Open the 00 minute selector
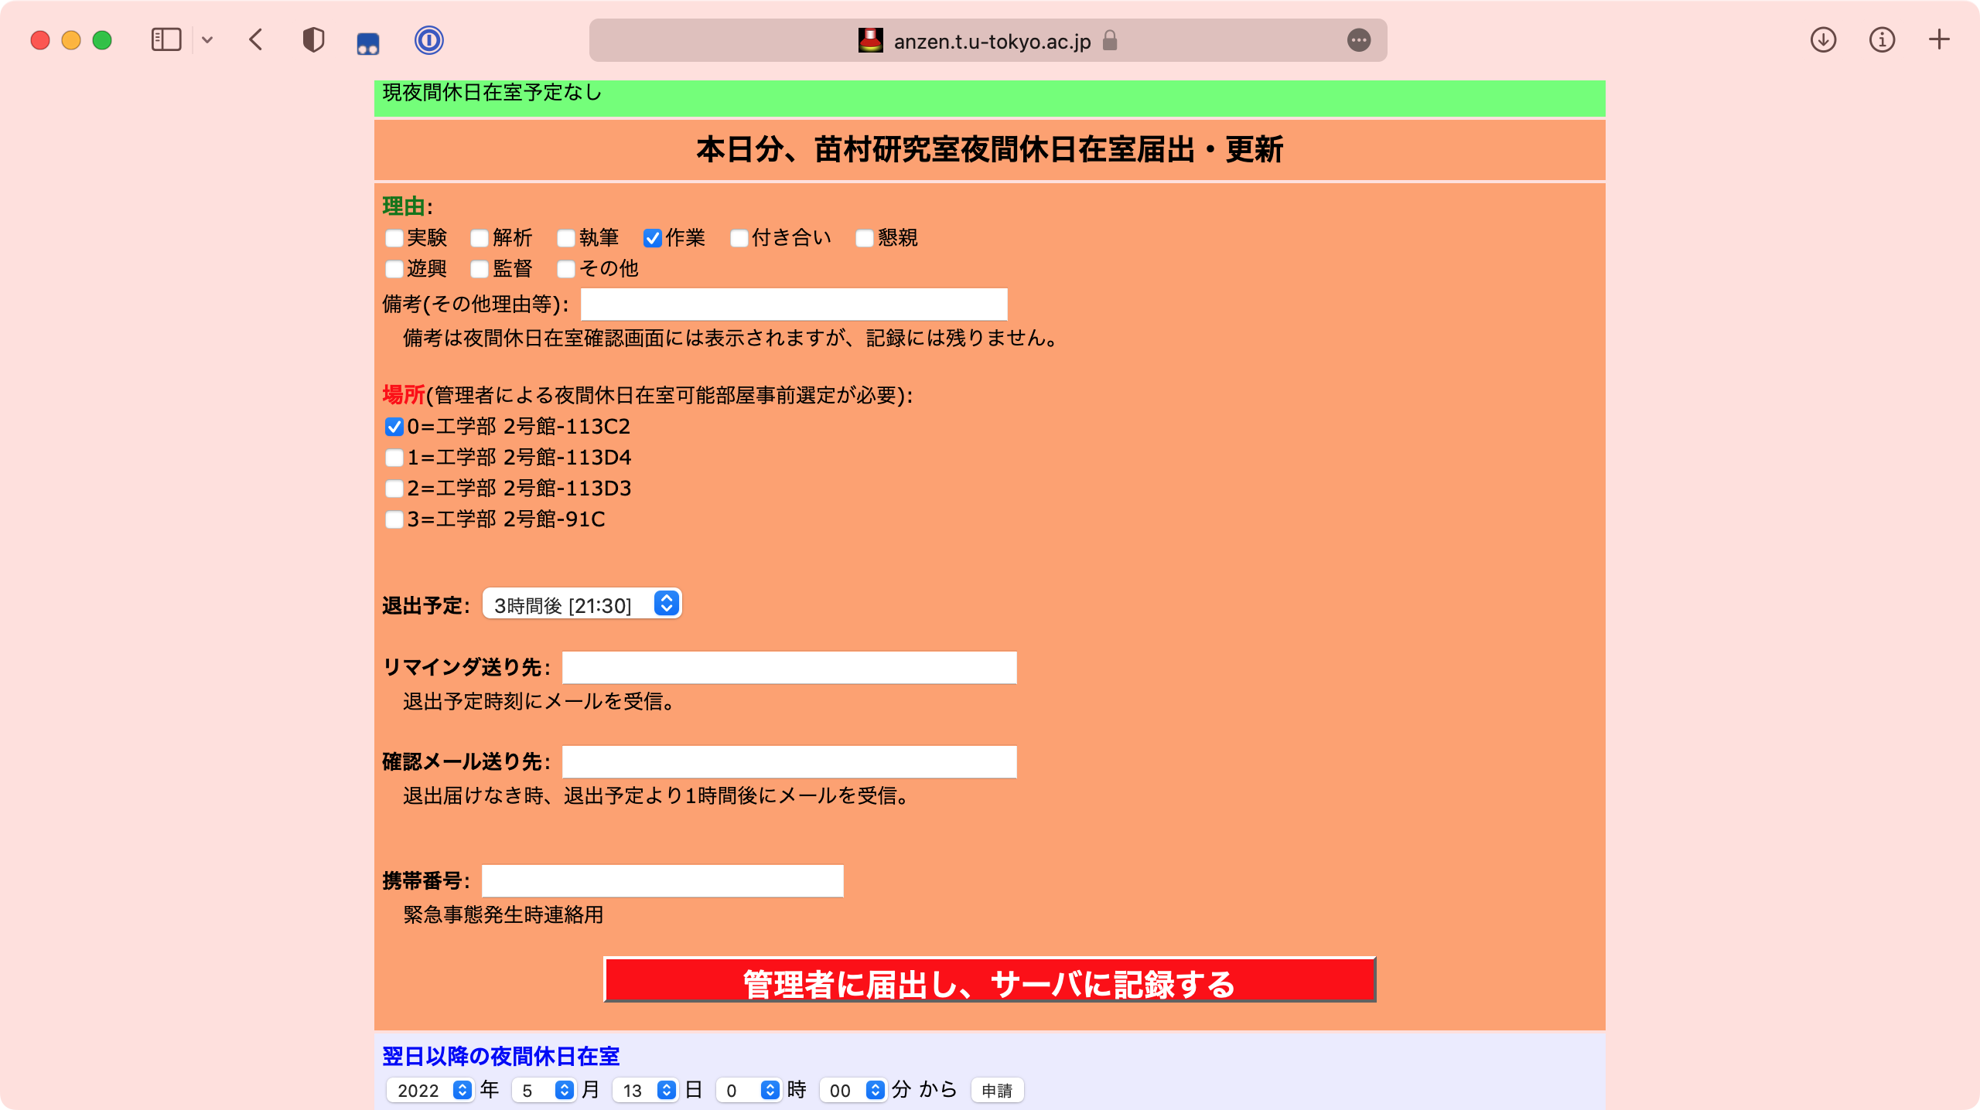Image resolution: width=1980 pixels, height=1110 pixels. (851, 1090)
